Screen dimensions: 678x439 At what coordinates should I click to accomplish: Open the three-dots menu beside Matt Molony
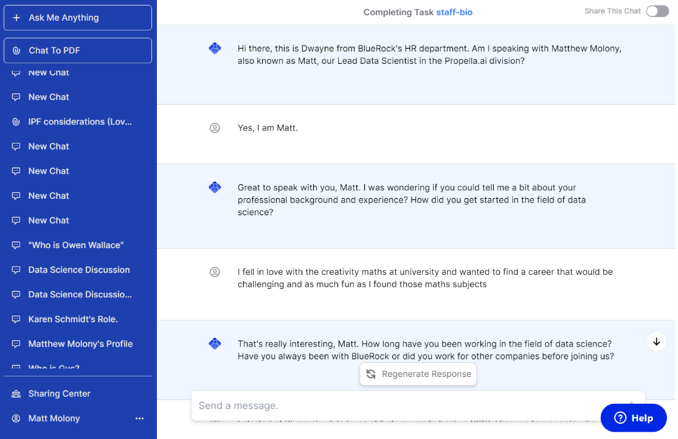[139, 418]
